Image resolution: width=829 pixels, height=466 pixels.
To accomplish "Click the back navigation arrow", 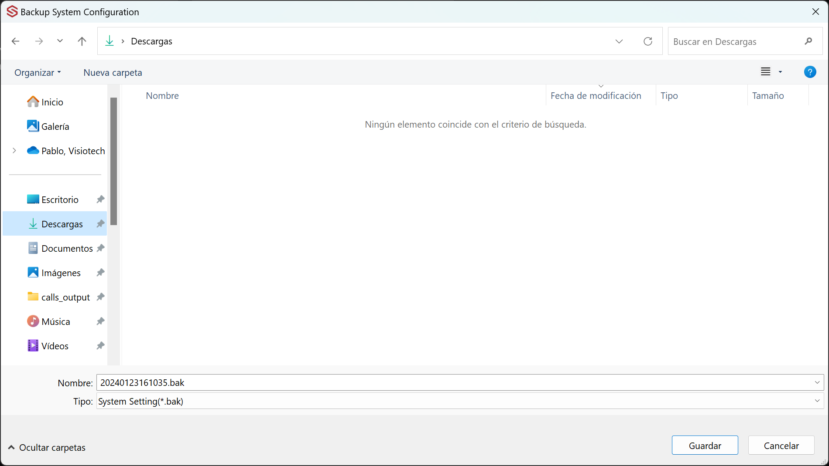I will click(16, 41).
